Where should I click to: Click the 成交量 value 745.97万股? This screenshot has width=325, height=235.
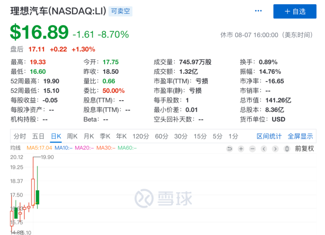[x=195, y=62]
